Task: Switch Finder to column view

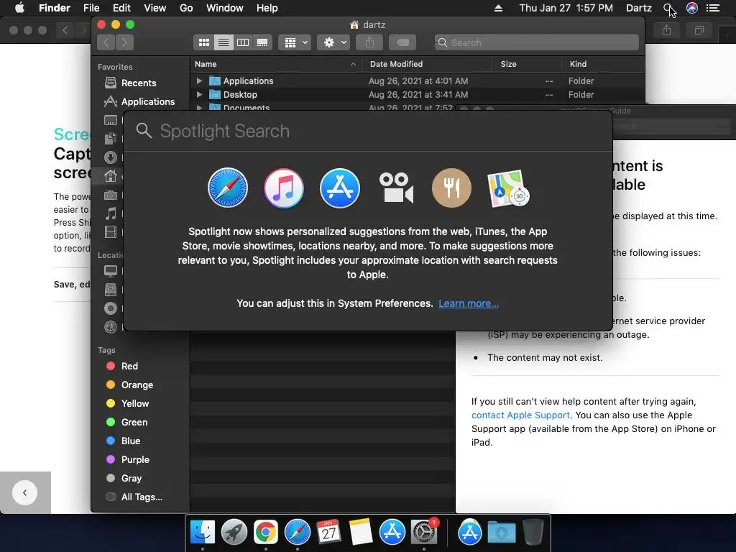Action: point(243,42)
